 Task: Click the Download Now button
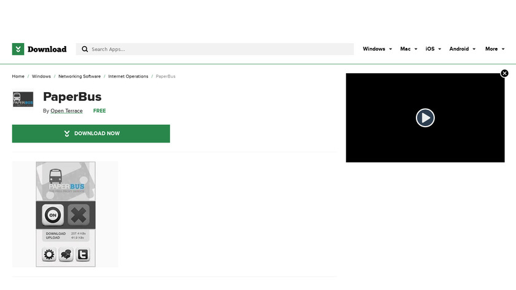tap(91, 134)
